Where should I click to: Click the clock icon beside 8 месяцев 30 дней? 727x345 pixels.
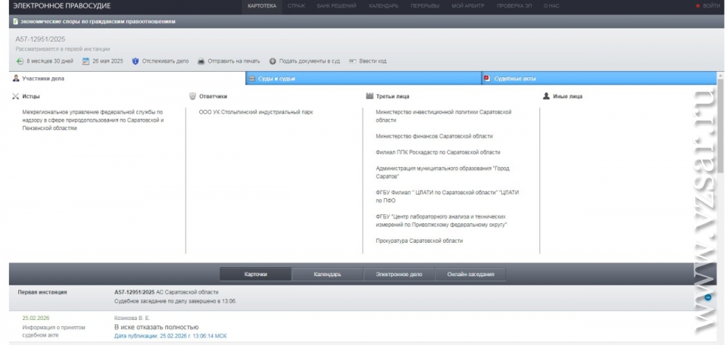pos(20,61)
